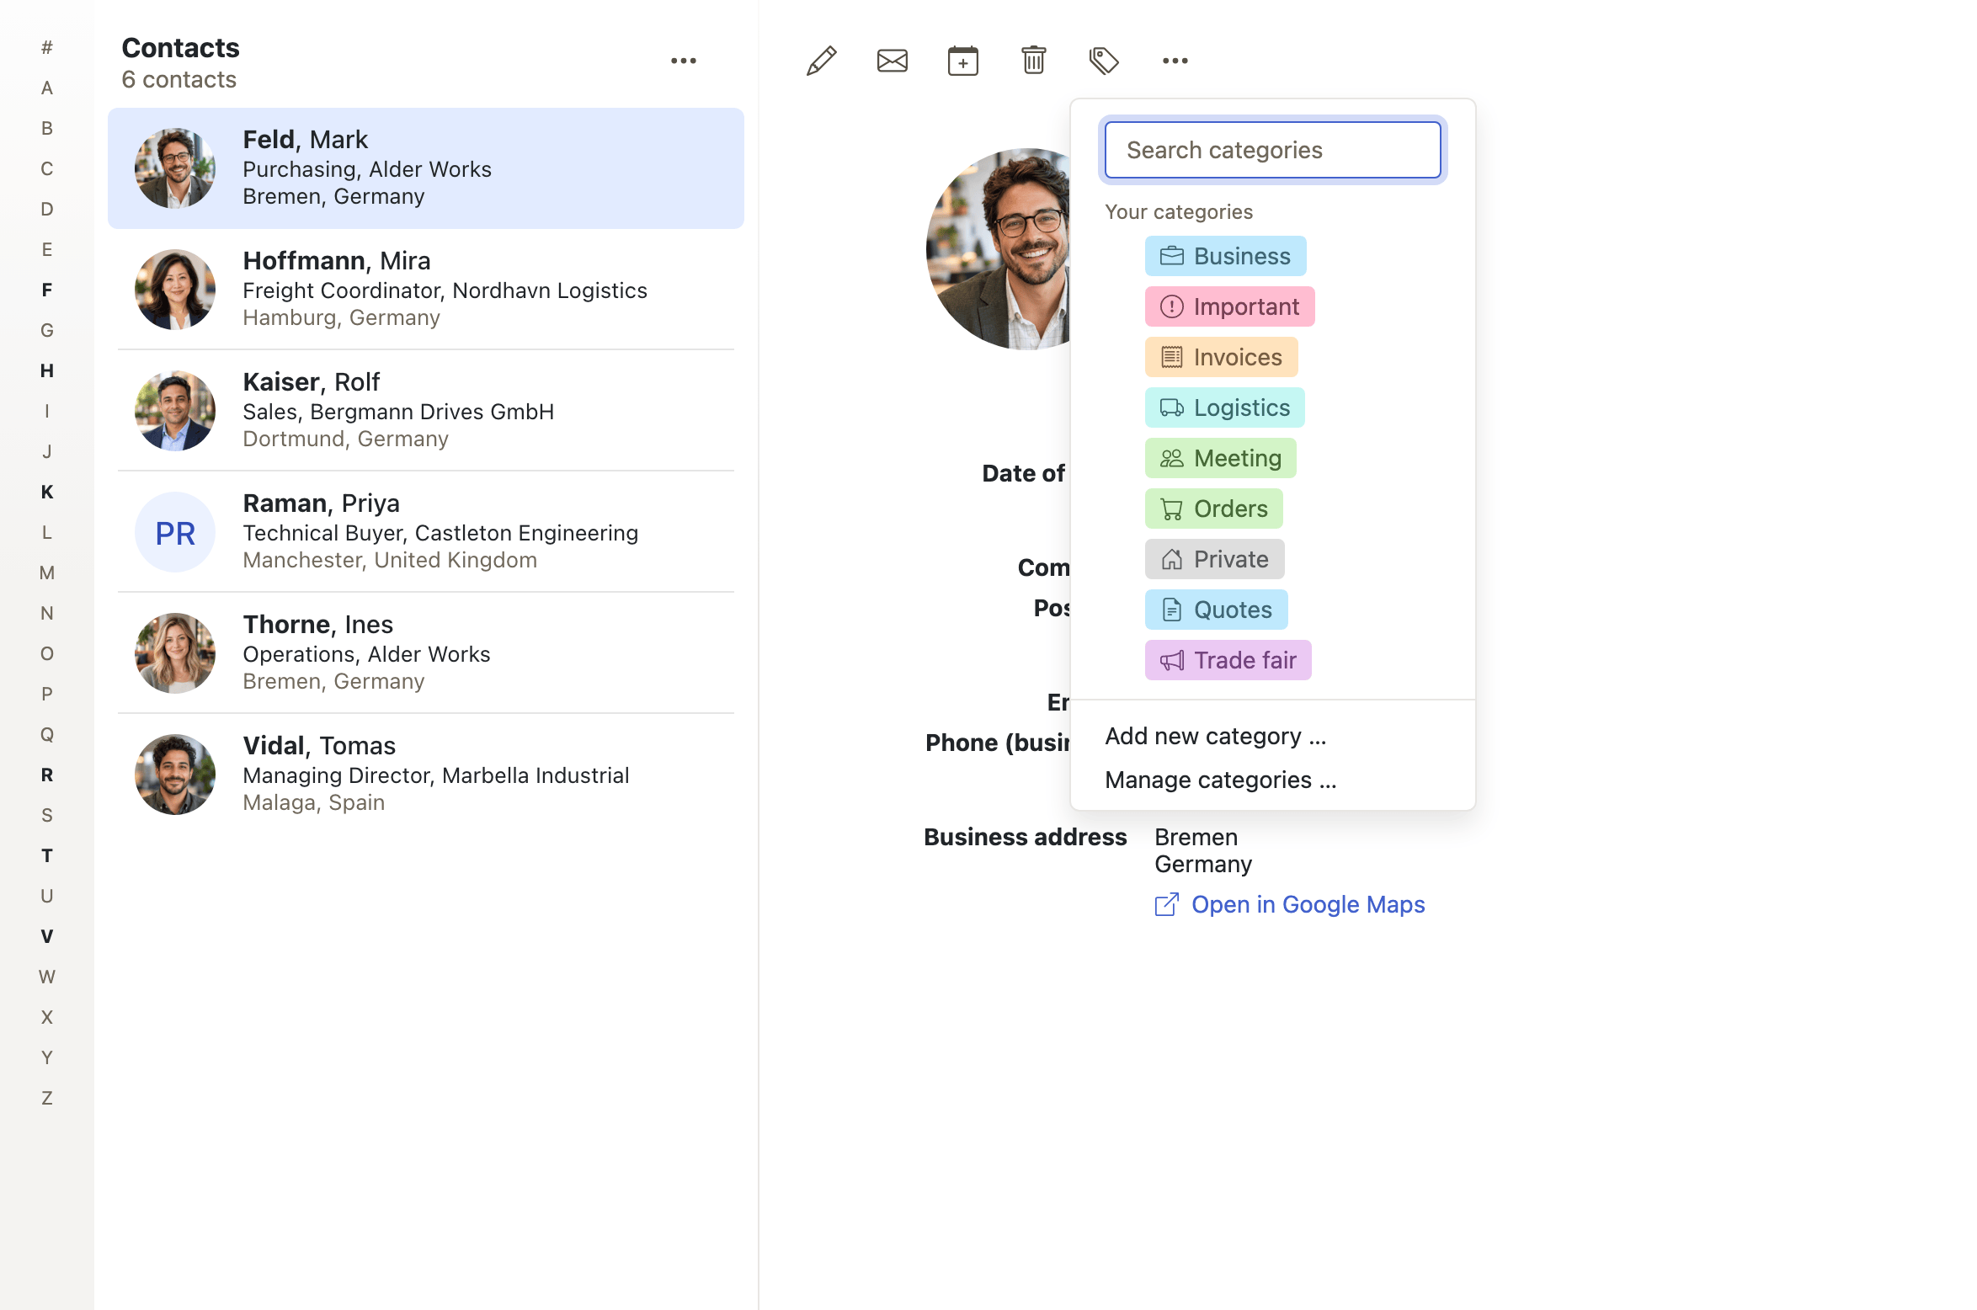
Task: Jump to letter F in index
Action: 47,290
